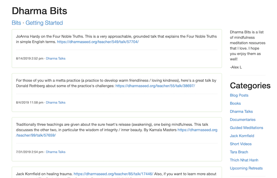Open the Books category
This screenshot has width=277, height=178.
pyautogui.click(x=235, y=104)
